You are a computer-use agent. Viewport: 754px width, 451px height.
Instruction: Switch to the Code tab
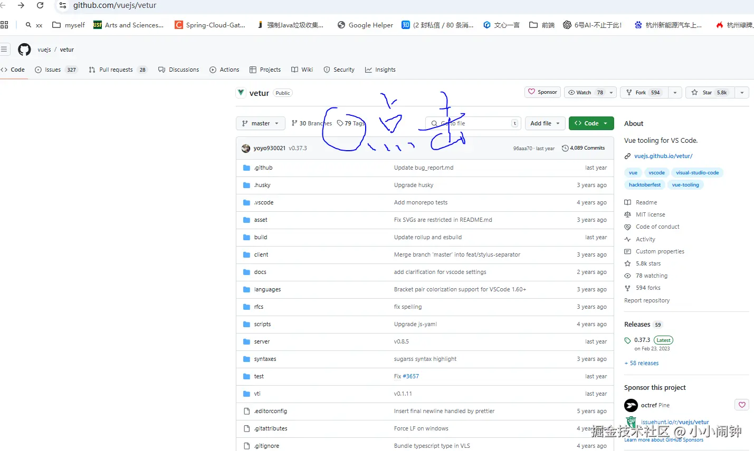(x=14, y=70)
